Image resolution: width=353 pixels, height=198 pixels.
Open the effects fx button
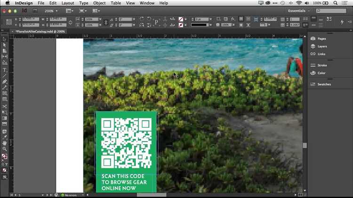[233, 19]
